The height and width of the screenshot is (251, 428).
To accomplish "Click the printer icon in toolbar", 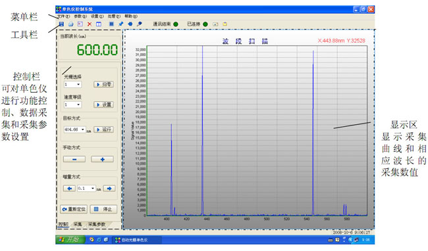I will tap(70, 24).
